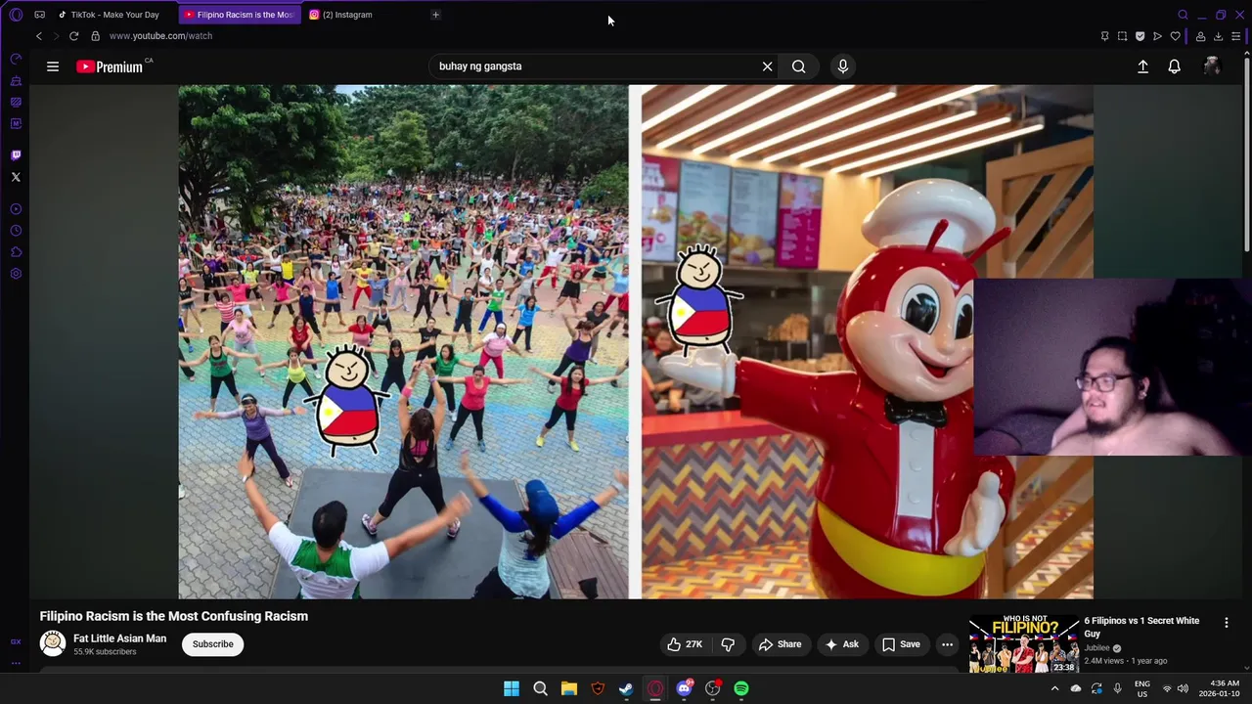1252x704 pixels.
Task: Open Twitch in Opera sidebar
Action: (16, 154)
